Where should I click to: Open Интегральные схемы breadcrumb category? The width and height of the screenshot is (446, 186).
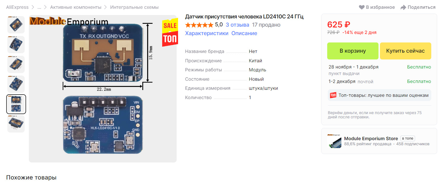pos(134,7)
